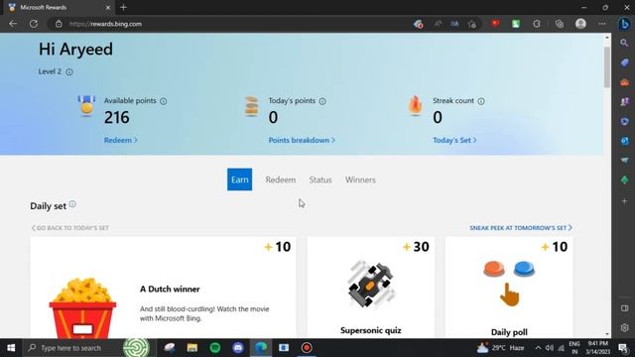Switch to the Winners tab
This screenshot has width=635, height=357.
360,179
